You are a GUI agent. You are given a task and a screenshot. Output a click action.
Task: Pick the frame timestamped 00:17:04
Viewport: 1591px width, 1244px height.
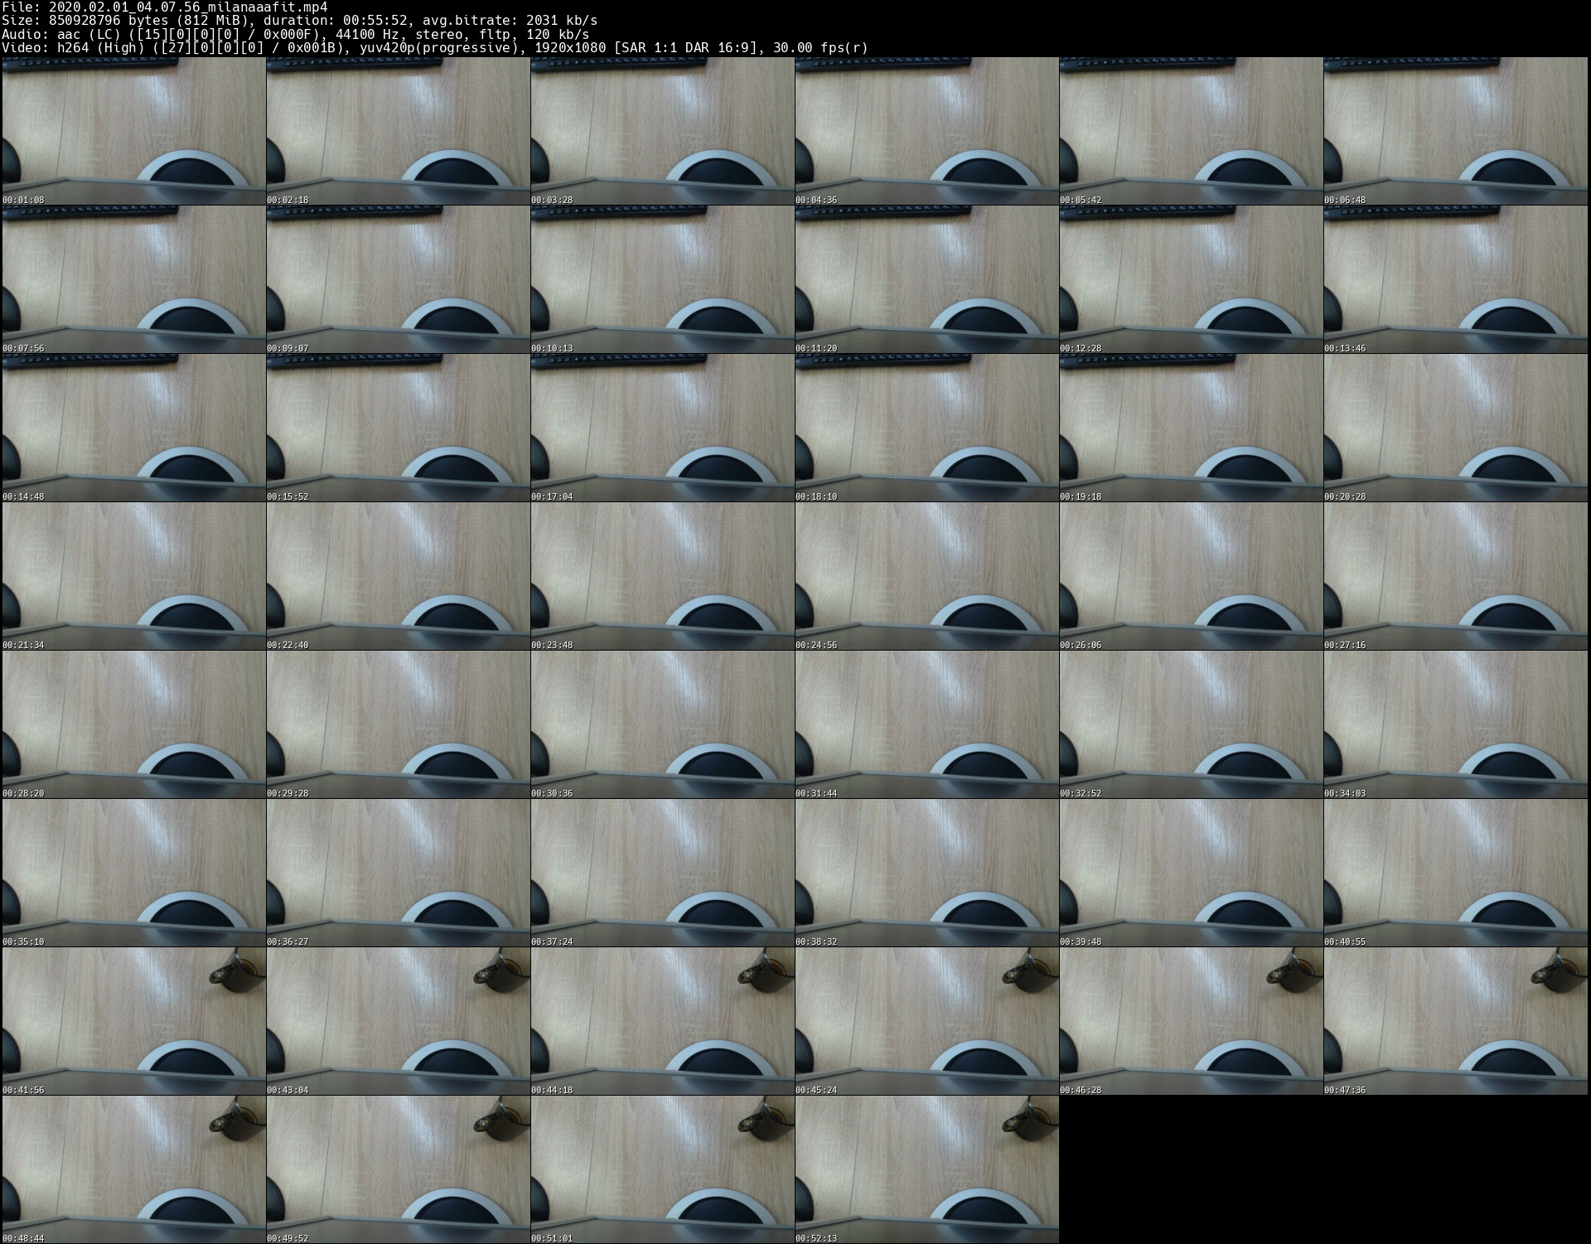point(662,428)
